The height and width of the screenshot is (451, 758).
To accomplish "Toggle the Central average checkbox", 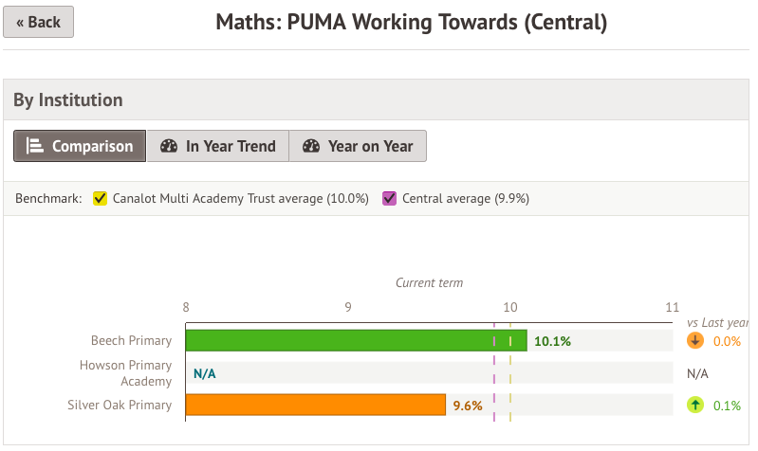I will pos(389,199).
